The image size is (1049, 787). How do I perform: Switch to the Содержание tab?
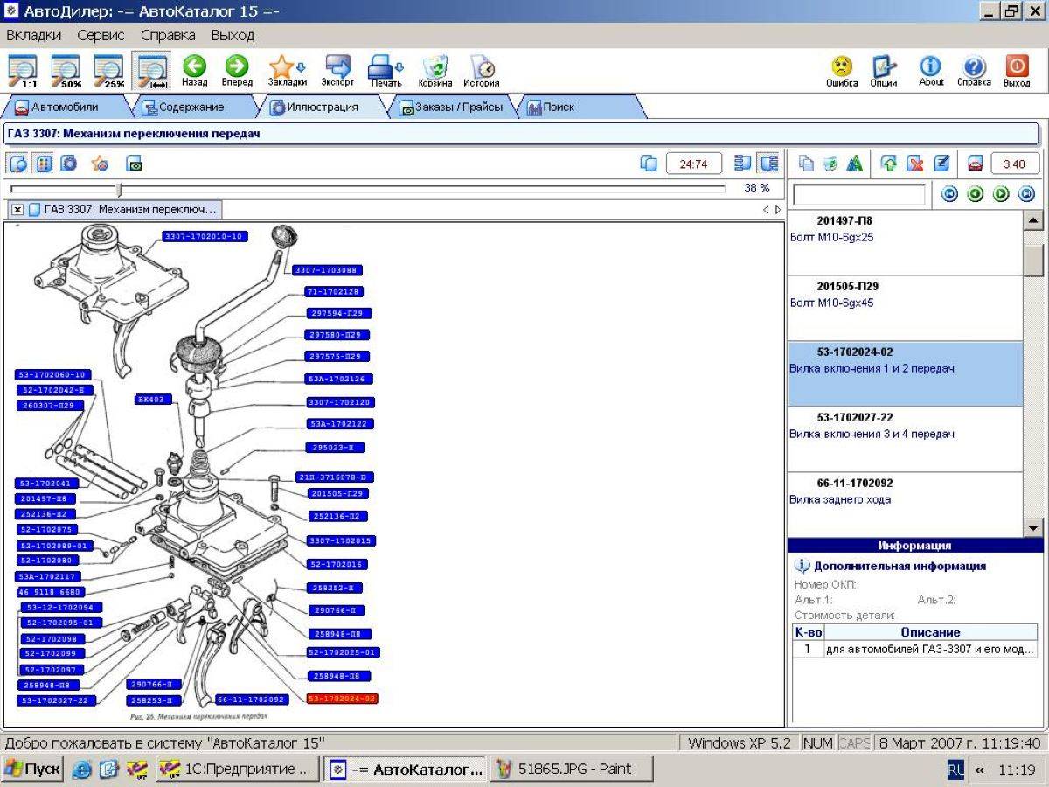191,108
